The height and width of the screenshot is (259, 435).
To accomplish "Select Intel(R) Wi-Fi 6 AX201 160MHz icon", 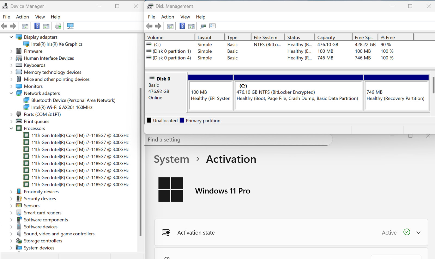I will pos(26,107).
